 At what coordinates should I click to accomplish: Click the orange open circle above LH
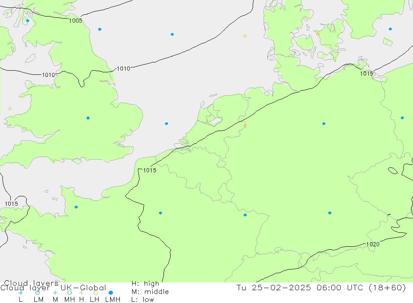coord(96,293)
